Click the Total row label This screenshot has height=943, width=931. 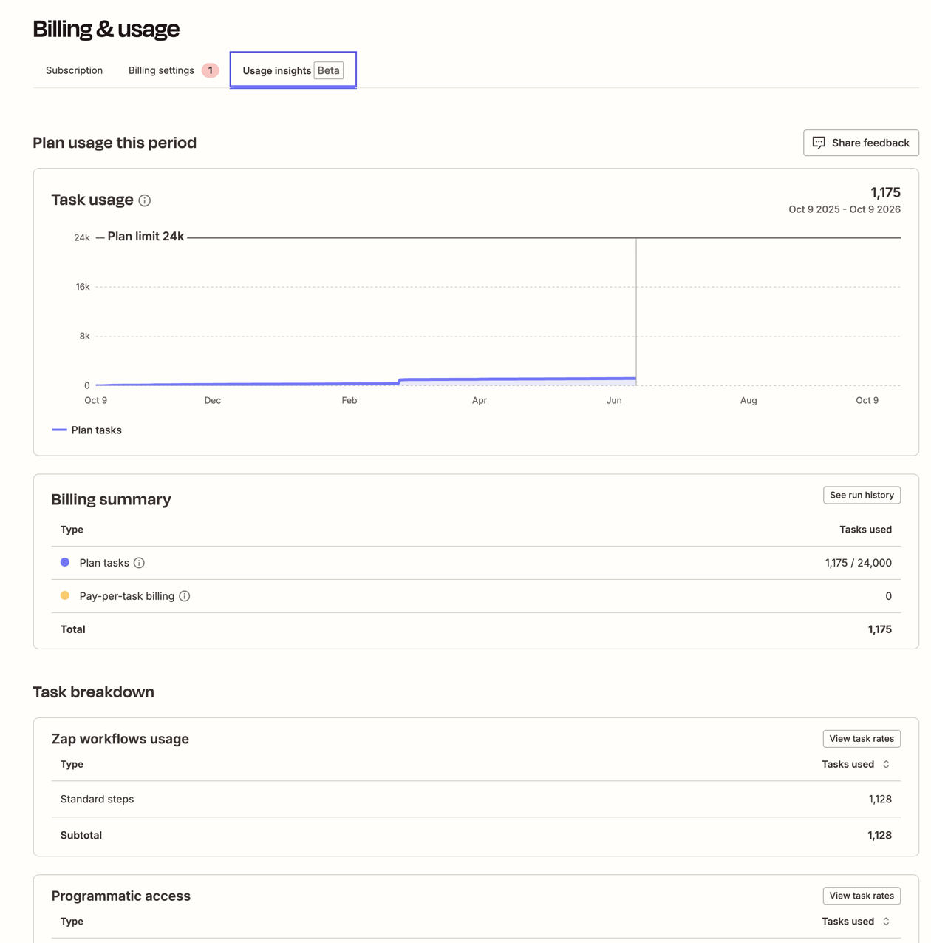[73, 629]
